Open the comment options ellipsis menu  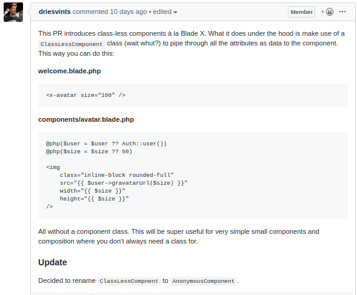342,12
